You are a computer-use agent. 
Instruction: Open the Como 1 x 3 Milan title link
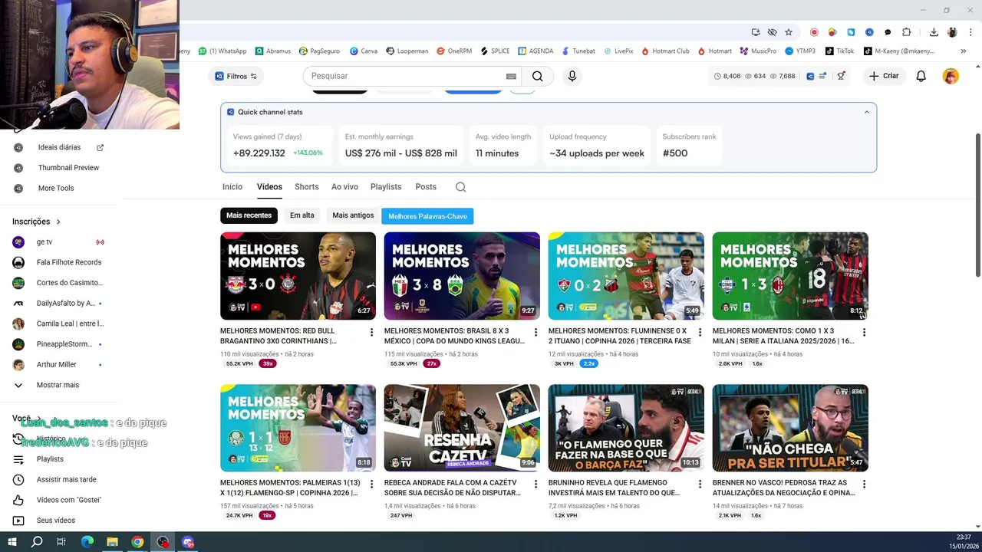pos(784,336)
